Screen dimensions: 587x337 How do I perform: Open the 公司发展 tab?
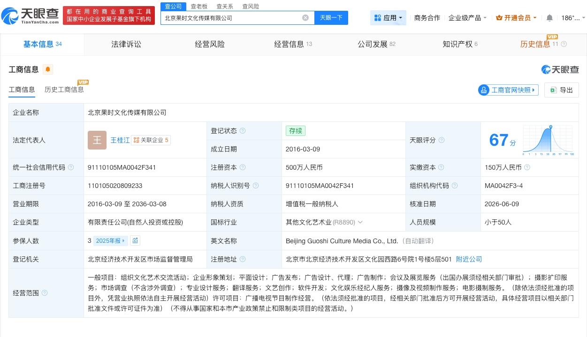(377, 44)
